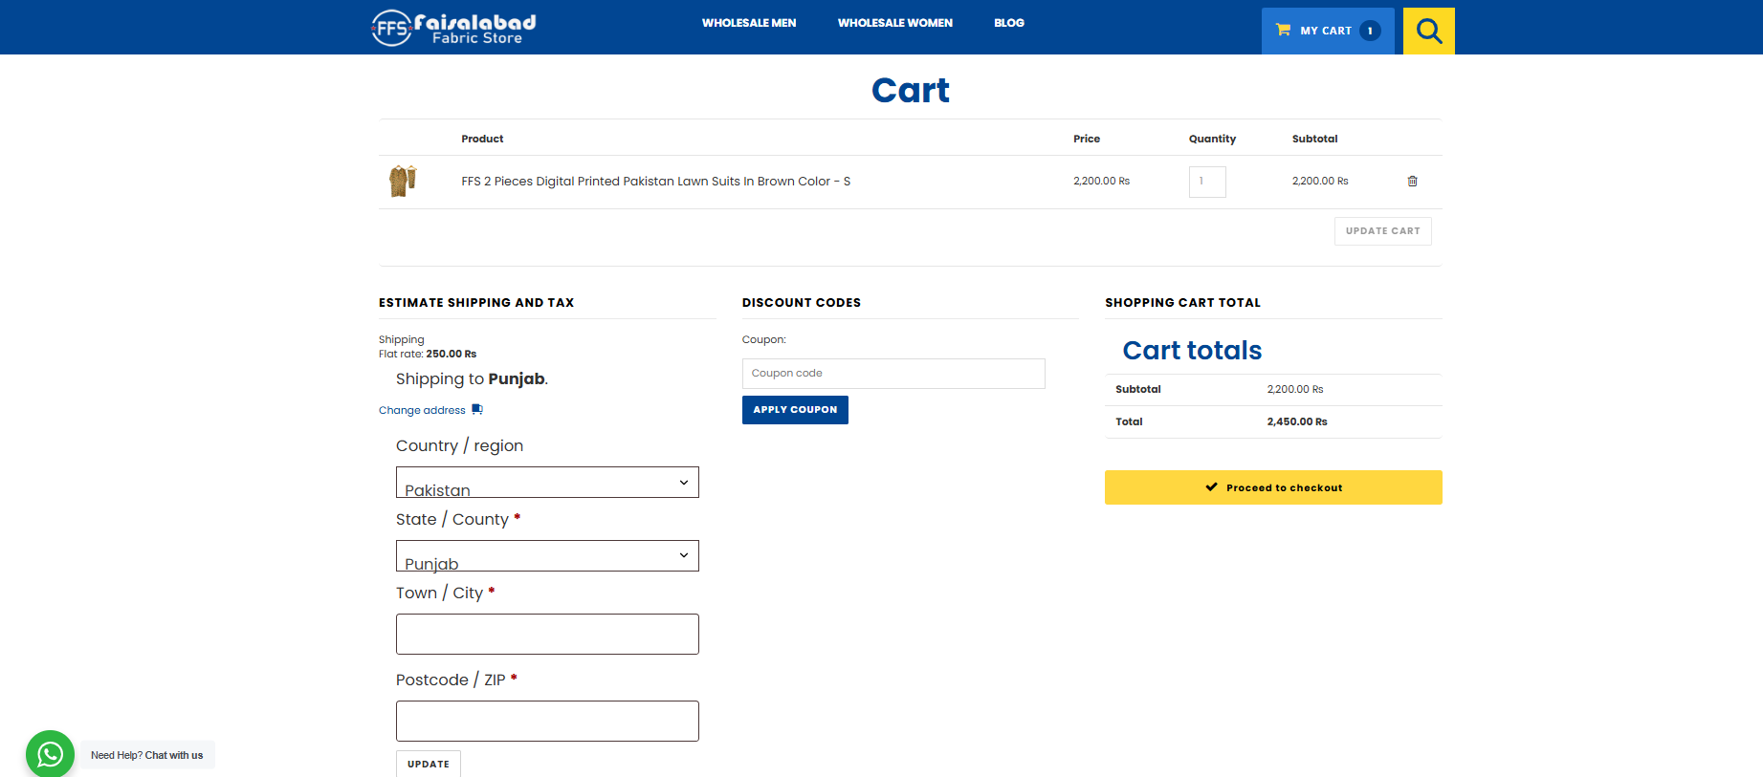Click the truck icon beside Change address
The height and width of the screenshot is (777, 1763).
pos(477,410)
